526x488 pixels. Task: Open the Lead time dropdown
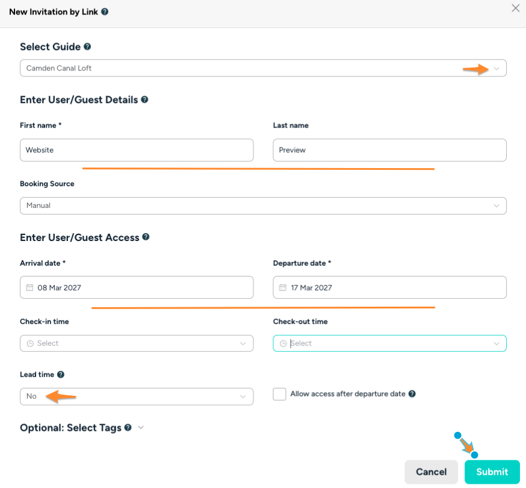click(x=136, y=396)
